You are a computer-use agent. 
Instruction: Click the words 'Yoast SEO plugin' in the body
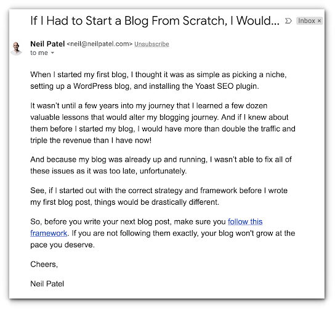pos(227,86)
